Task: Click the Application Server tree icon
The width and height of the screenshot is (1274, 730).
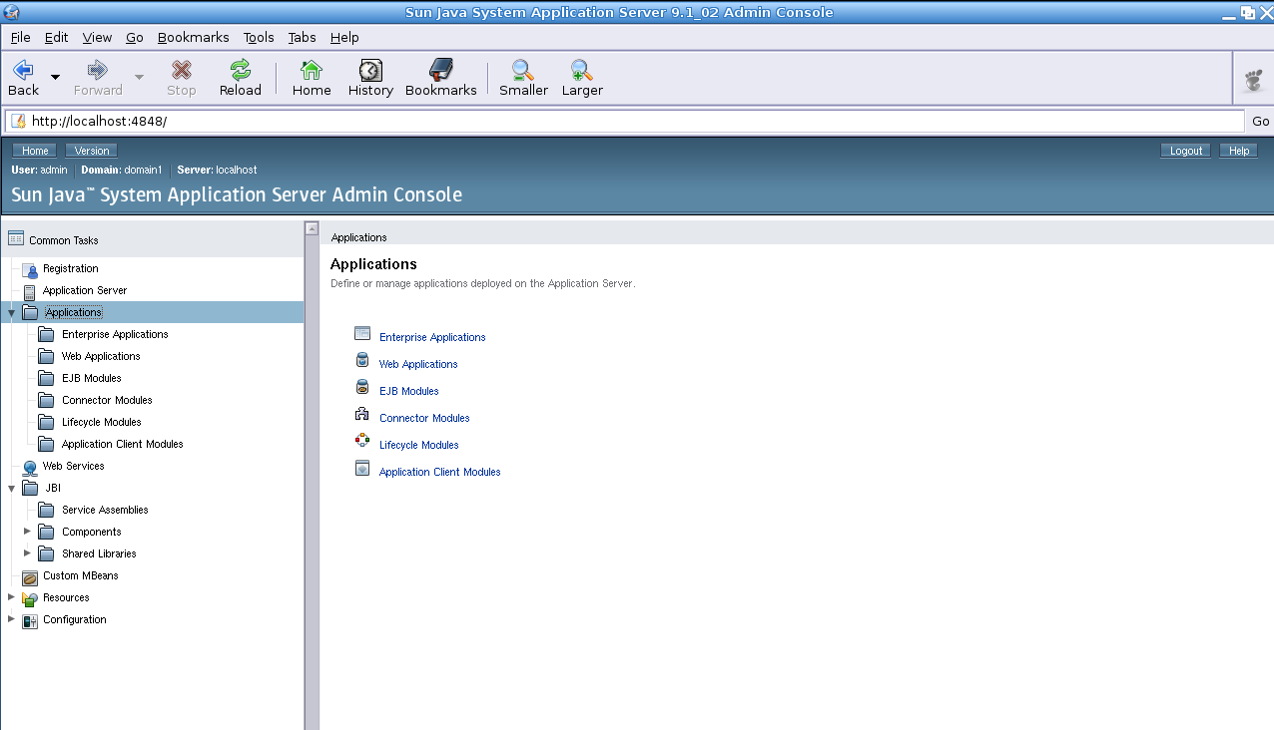Action: (29, 291)
